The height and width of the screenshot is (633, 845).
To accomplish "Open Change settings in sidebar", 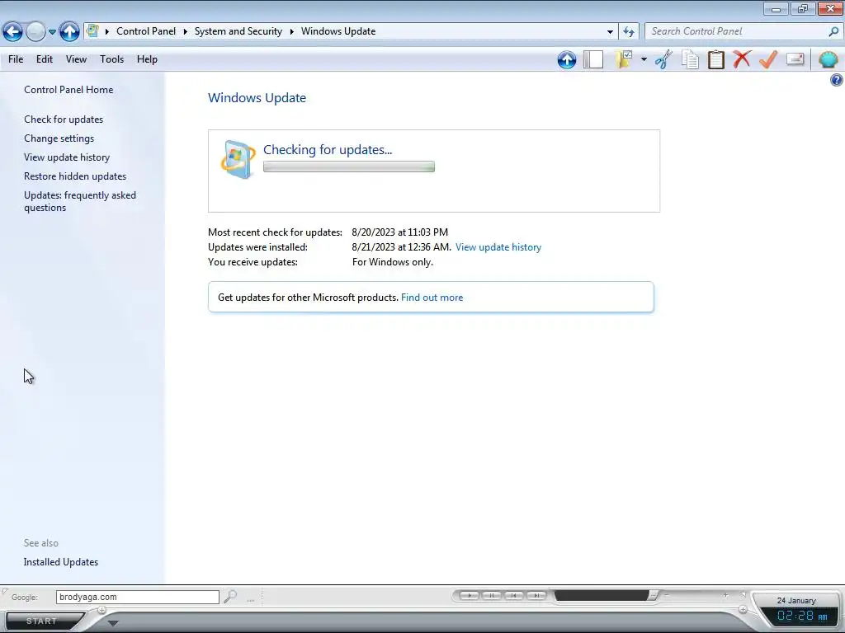I will pos(59,138).
